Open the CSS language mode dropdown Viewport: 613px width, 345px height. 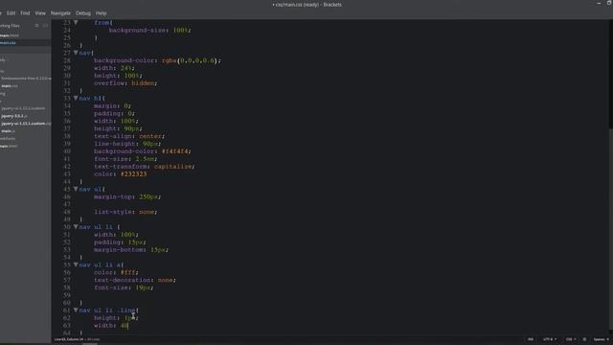(571, 339)
